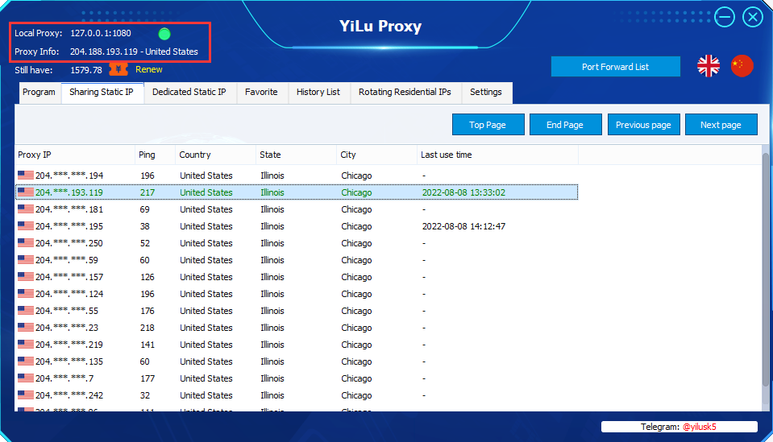Click ping value 69
The image size is (773, 442).
pos(144,209)
